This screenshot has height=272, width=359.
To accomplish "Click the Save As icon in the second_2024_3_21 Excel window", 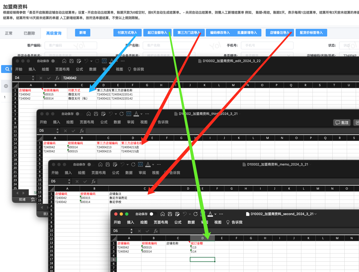I will coord(177,214).
